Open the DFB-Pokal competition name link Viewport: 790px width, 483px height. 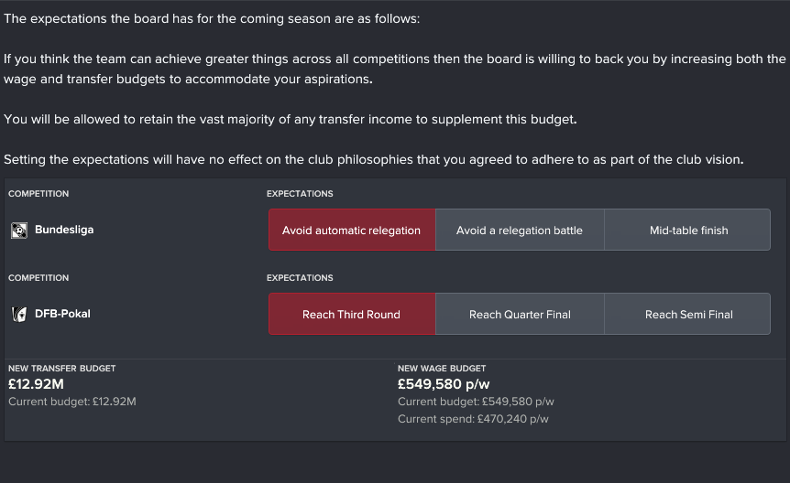[x=62, y=314]
